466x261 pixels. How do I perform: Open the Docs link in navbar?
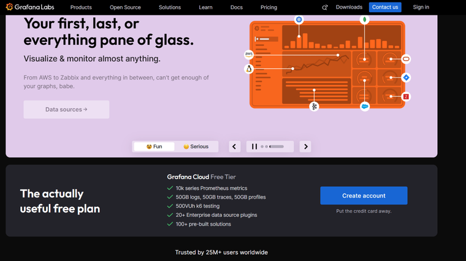[237, 7]
